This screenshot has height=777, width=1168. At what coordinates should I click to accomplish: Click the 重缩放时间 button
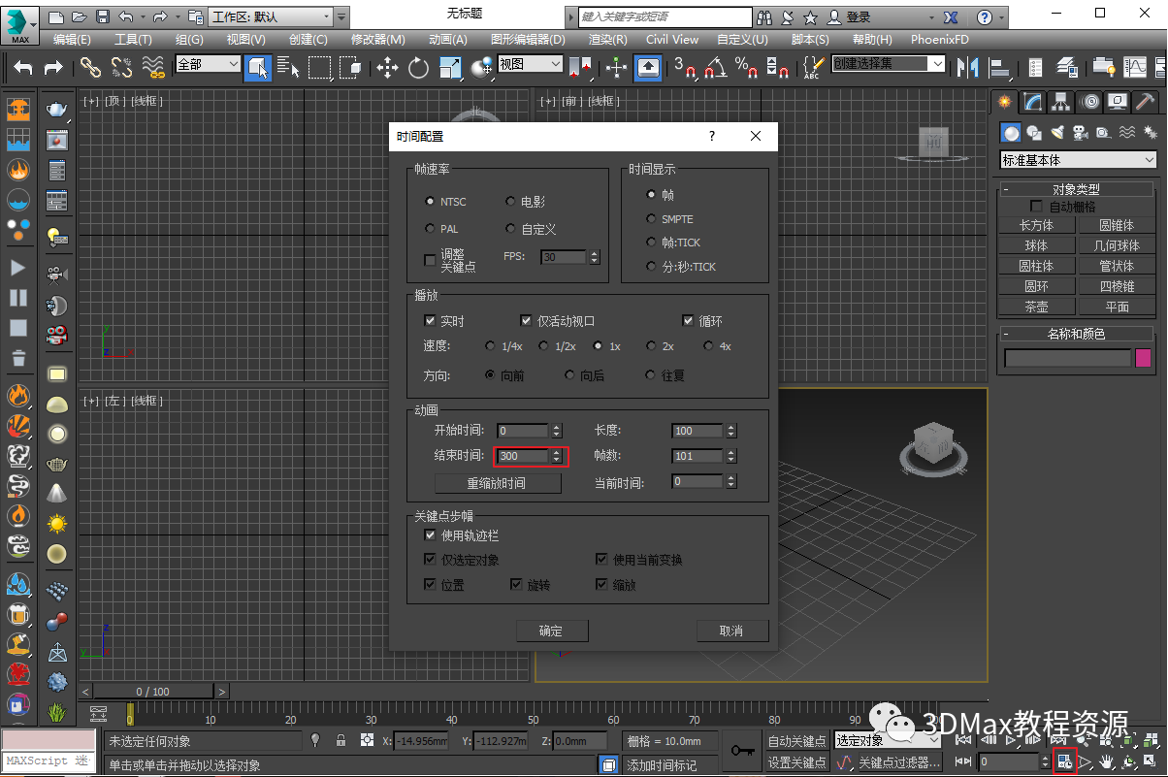click(x=497, y=483)
